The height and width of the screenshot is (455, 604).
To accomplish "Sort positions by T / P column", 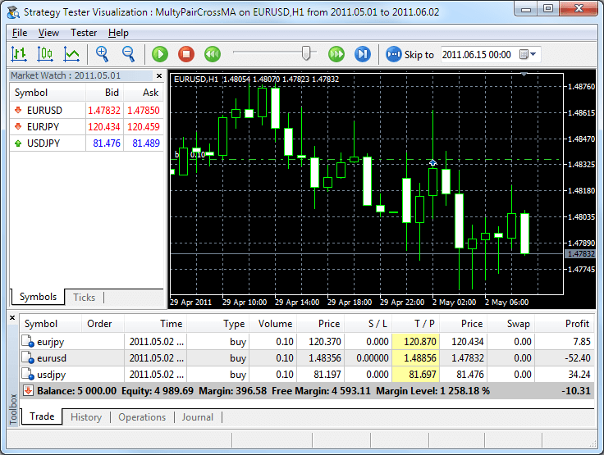I will coord(415,324).
